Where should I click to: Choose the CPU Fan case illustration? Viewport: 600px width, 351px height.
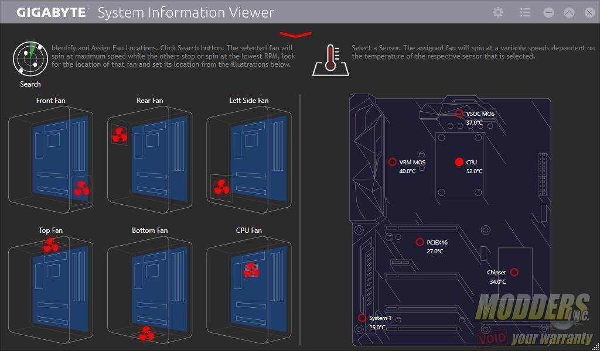pyautogui.click(x=248, y=290)
